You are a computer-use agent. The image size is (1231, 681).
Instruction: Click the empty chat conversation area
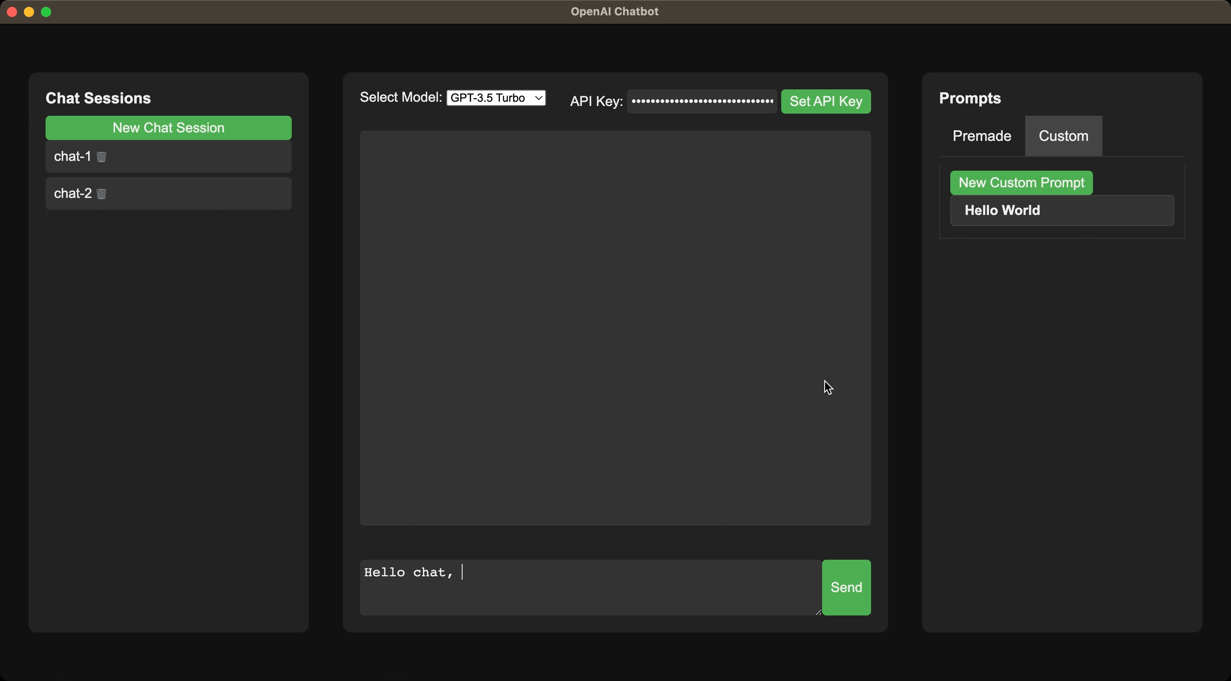point(615,328)
